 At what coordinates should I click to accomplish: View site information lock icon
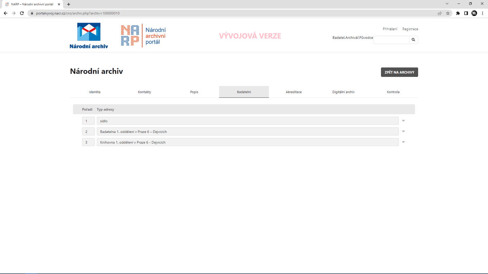32,14
